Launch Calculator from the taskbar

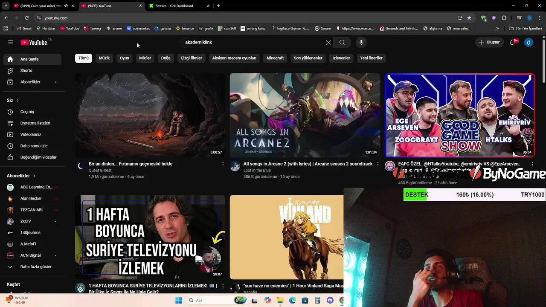[x=317, y=300]
